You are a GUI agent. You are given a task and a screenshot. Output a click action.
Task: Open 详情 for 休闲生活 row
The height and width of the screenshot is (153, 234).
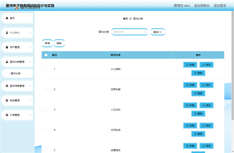tap(190, 126)
